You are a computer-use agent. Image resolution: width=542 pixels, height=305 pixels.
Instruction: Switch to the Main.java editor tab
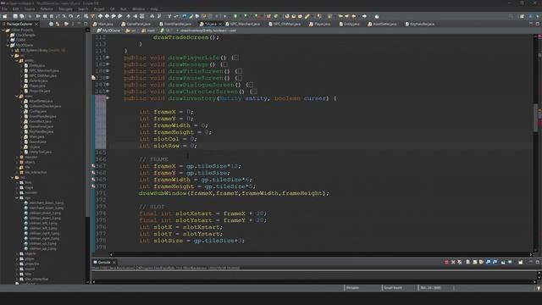pyautogui.click(x=103, y=24)
